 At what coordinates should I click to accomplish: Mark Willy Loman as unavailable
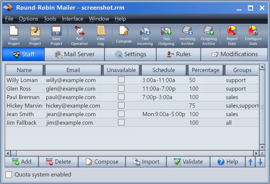pyautogui.click(x=121, y=80)
